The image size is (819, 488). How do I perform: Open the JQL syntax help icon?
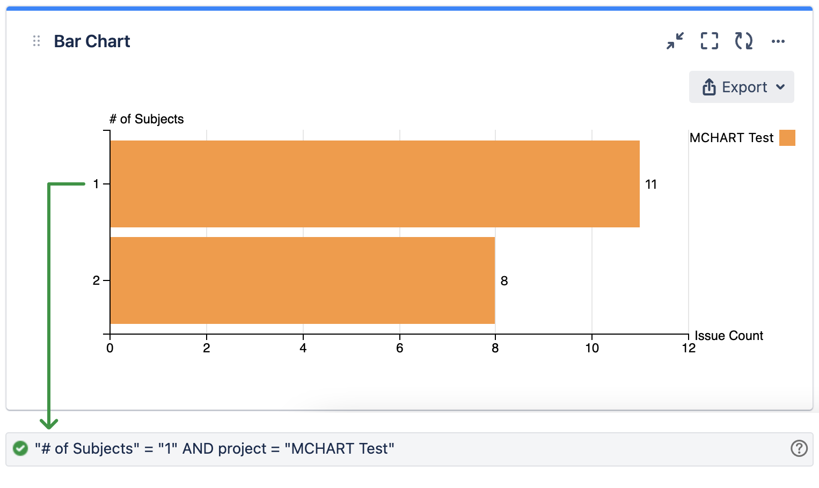[x=799, y=448]
